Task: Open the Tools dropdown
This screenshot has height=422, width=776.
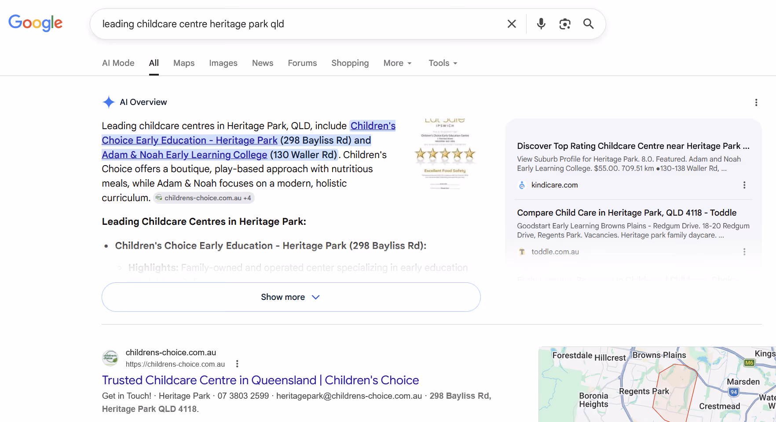Action: 443,63
